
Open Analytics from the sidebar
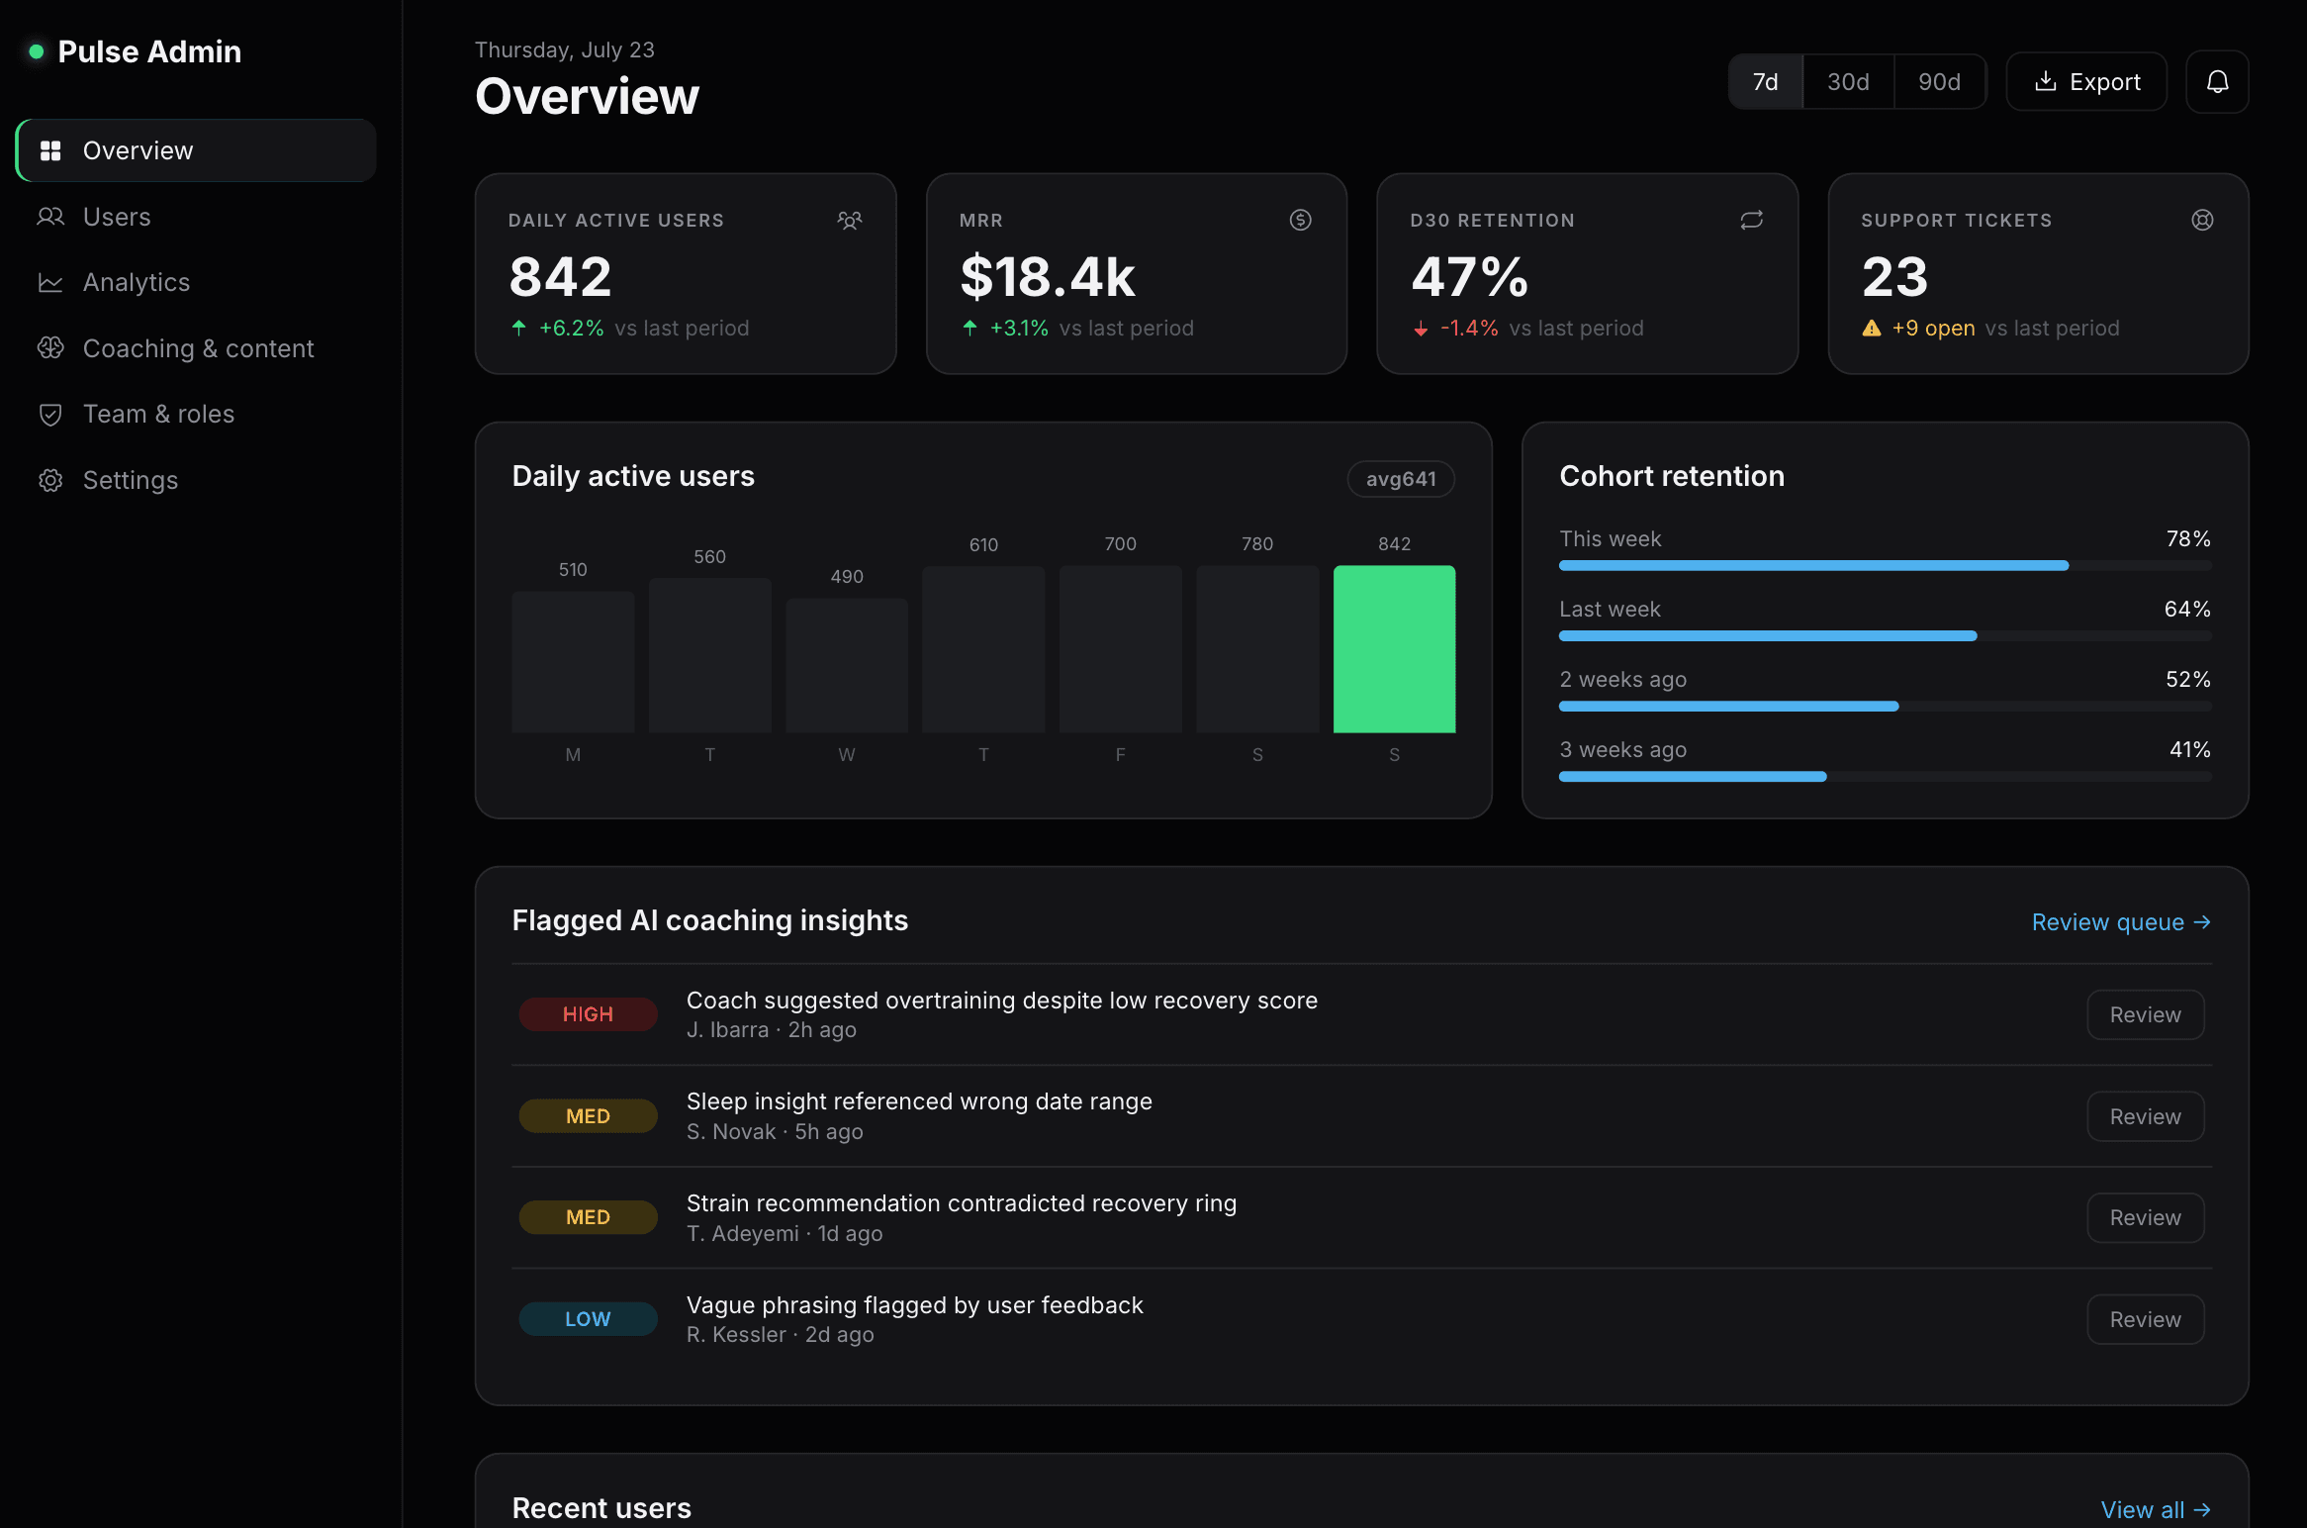[x=196, y=282]
